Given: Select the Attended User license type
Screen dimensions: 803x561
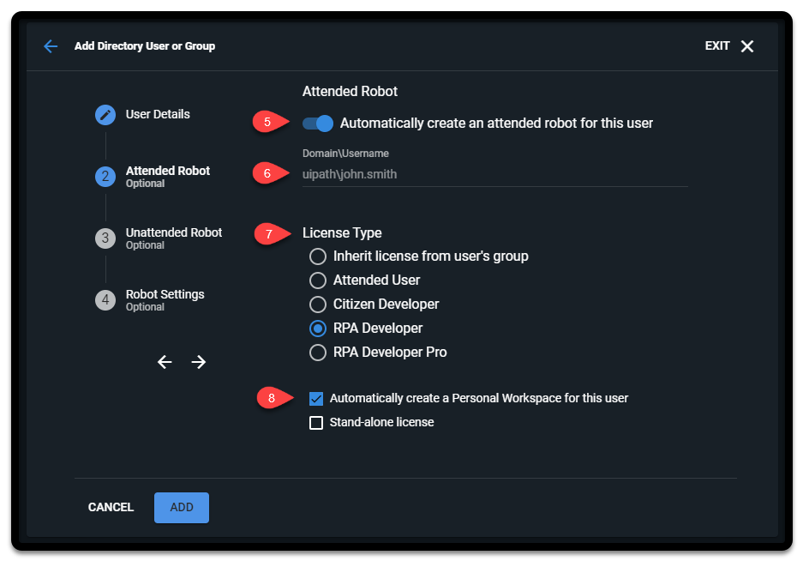Looking at the screenshot, I should (317, 280).
